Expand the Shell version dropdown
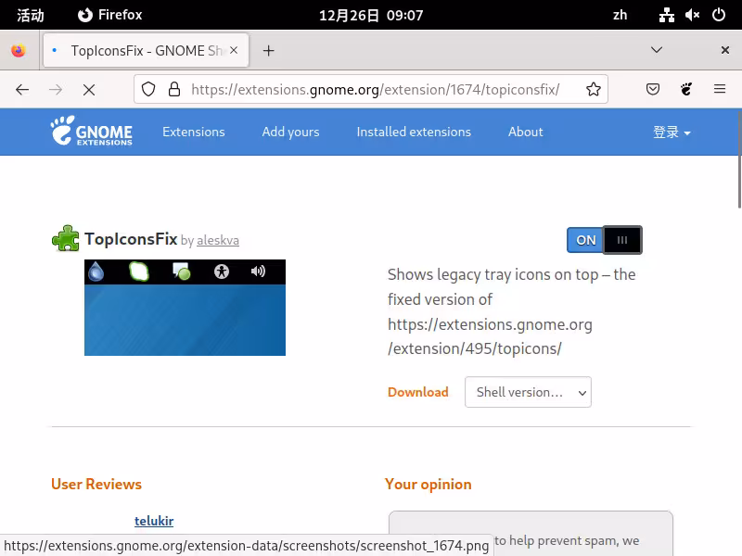Viewport: 742px width, 556px height. point(528,392)
